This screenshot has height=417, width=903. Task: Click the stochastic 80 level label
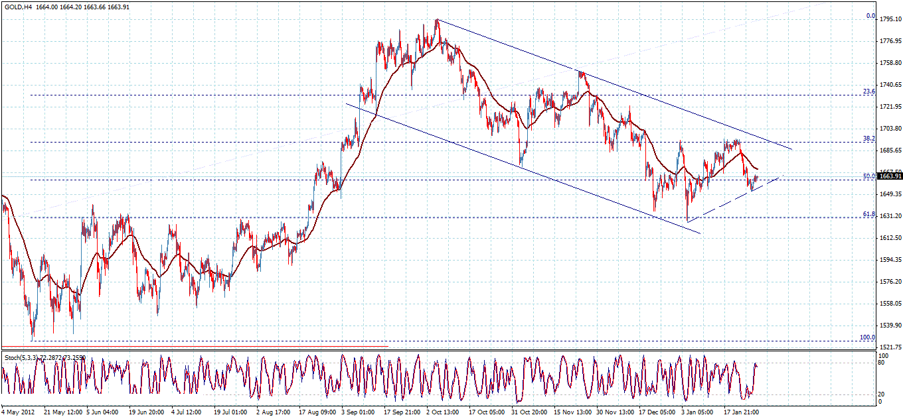[880, 363]
